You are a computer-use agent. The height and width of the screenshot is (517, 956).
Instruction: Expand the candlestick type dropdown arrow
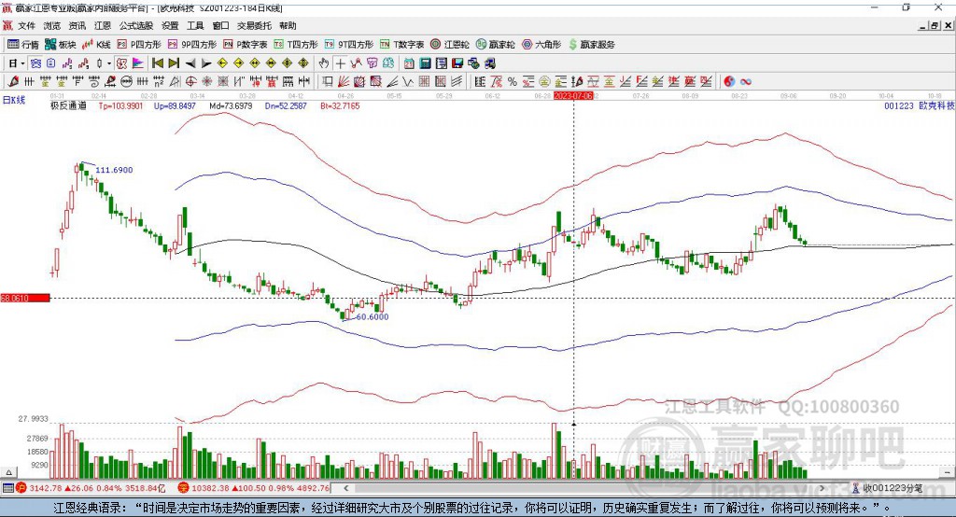pos(109,63)
